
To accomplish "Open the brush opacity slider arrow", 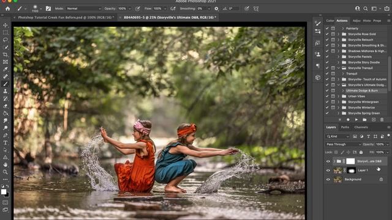I will tap(130, 9).
